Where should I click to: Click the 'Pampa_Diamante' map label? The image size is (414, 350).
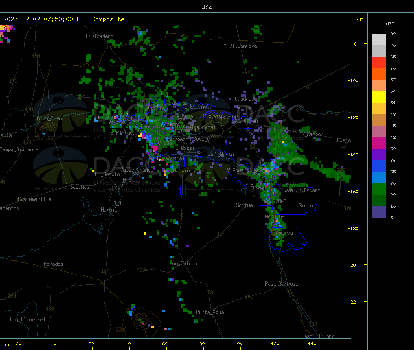19,149
